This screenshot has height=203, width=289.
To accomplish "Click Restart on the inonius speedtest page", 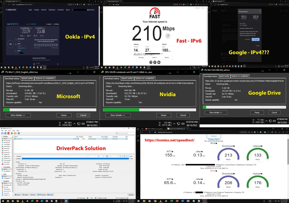I will point(214,136).
